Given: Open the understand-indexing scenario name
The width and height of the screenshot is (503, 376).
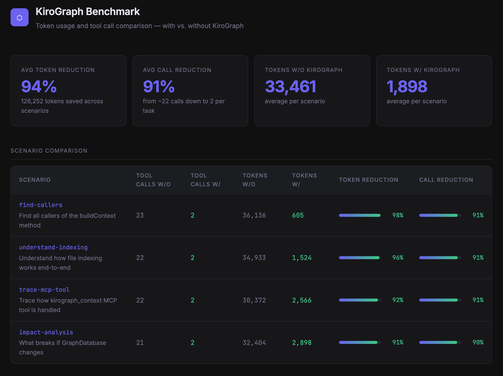Looking at the screenshot, I should (53, 247).
